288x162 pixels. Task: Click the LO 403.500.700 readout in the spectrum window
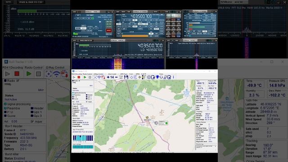(x=152, y=50)
